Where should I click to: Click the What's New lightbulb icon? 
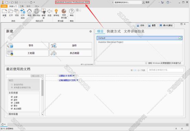(56, 11)
